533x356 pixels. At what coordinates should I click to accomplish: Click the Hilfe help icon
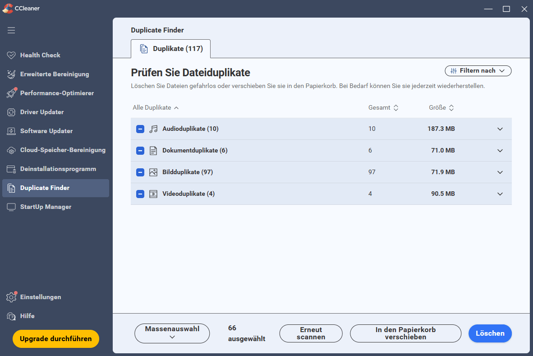[x=11, y=316]
